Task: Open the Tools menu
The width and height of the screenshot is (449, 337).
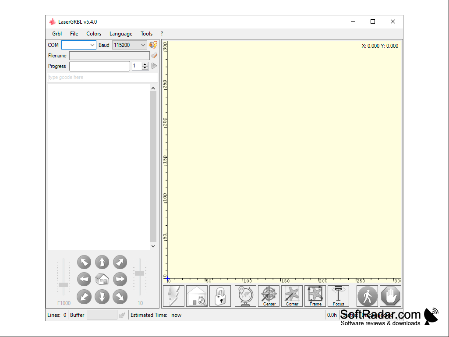Action: click(147, 34)
